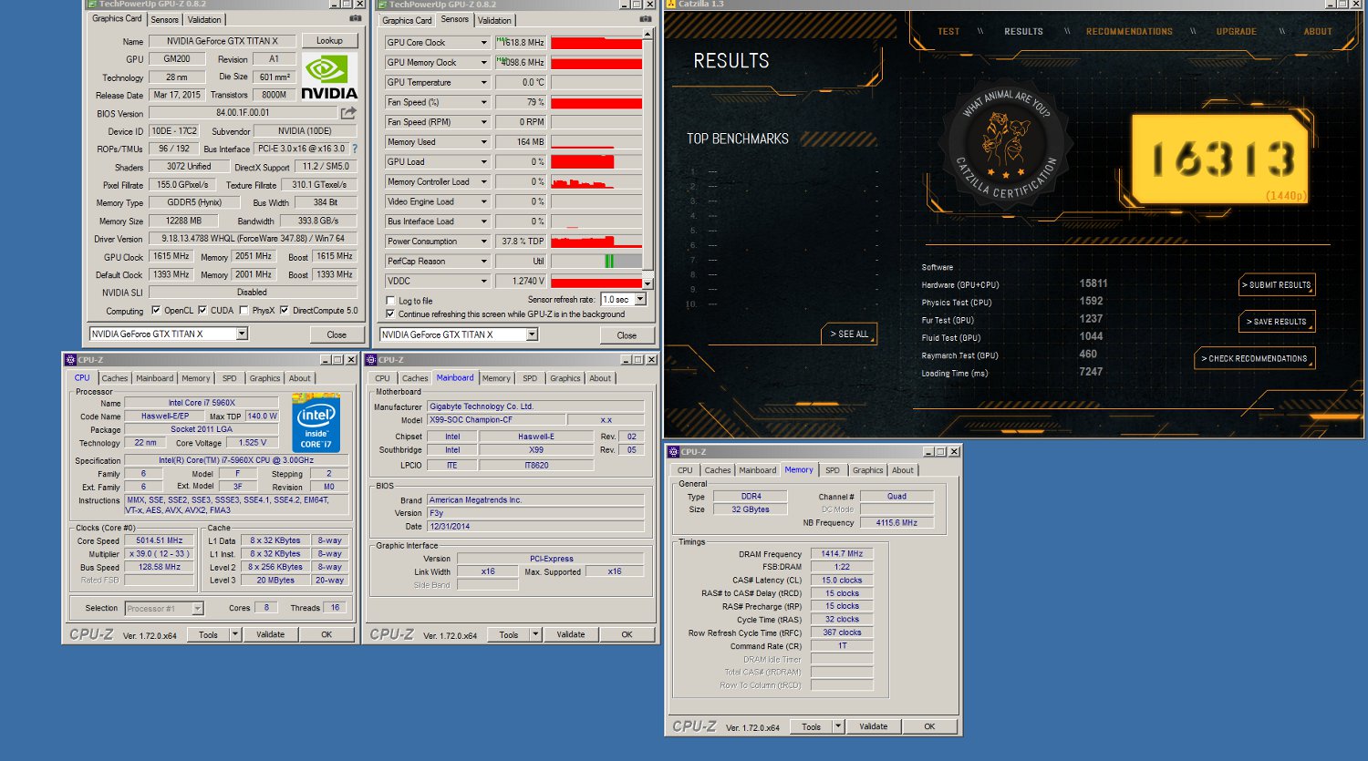Open the Mainboard tab in CPU-Z CPU window
The width and height of the screenshot is (1368, 761).
(154, 378)
